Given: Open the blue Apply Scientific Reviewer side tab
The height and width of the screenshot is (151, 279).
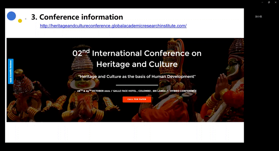Looking at the screenshot, I should click(11, 71).
